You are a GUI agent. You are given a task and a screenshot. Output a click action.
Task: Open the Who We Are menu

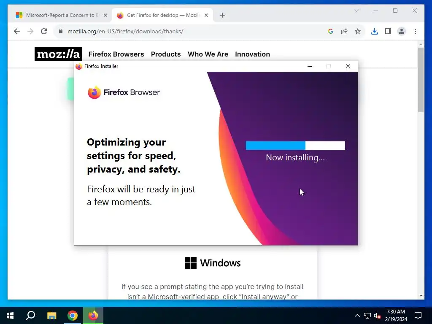(x=208, y=54)
